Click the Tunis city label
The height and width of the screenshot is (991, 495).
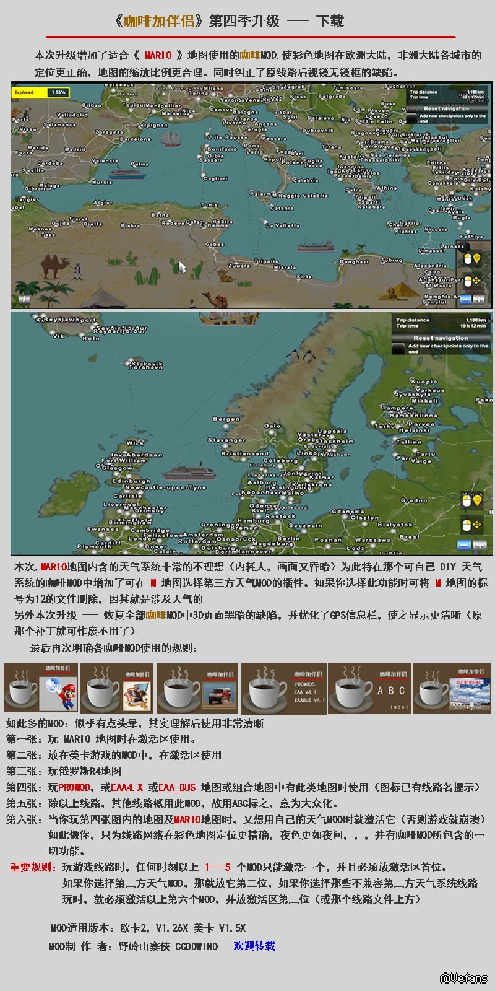210,205
